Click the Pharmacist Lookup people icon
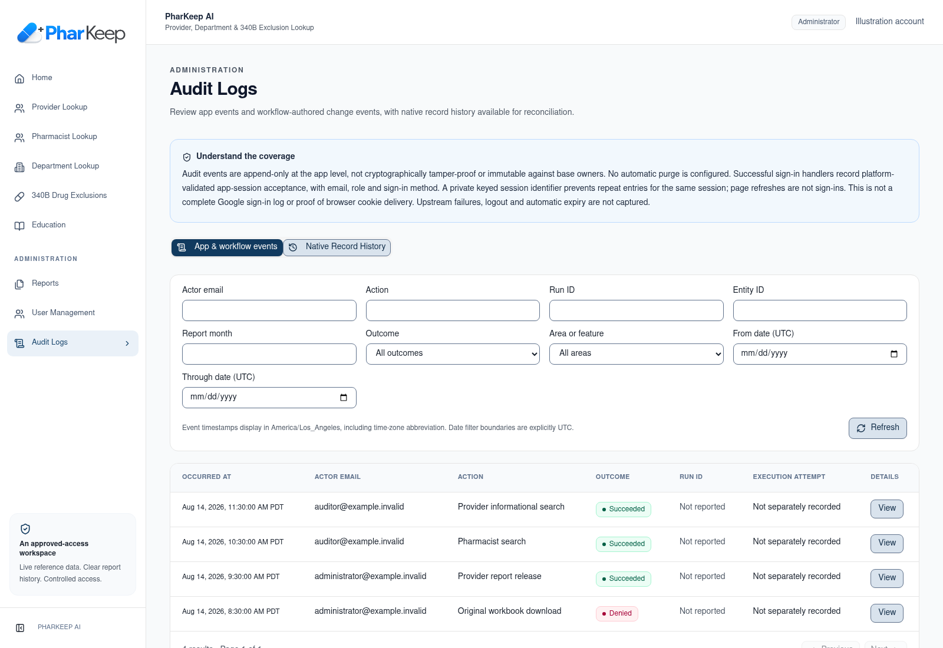The height and width of the screenshot is (648, 943). pyautogui.click(x=19, y=137)
